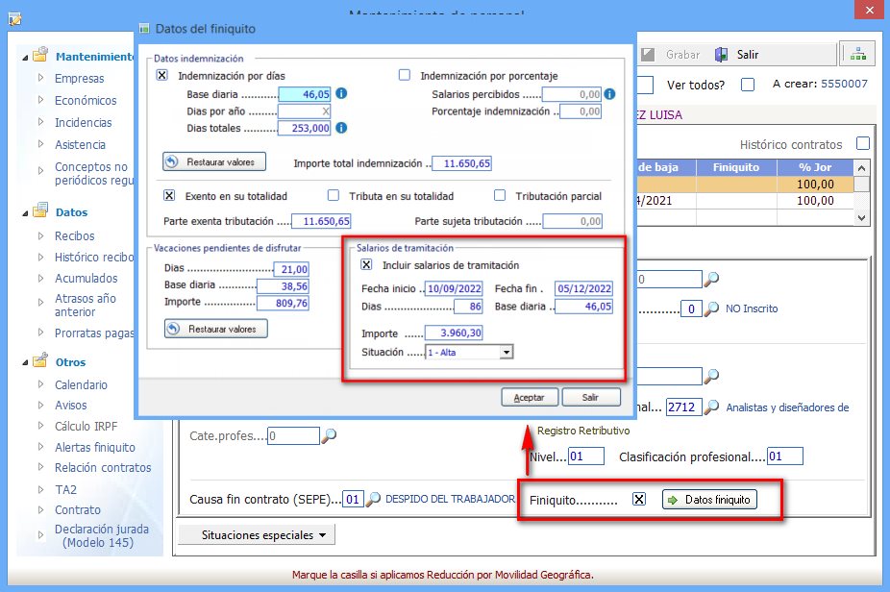Check the Tributación parcial option
Image resolution: width=890 pixels, height=592 pixels.
point(500,196)
